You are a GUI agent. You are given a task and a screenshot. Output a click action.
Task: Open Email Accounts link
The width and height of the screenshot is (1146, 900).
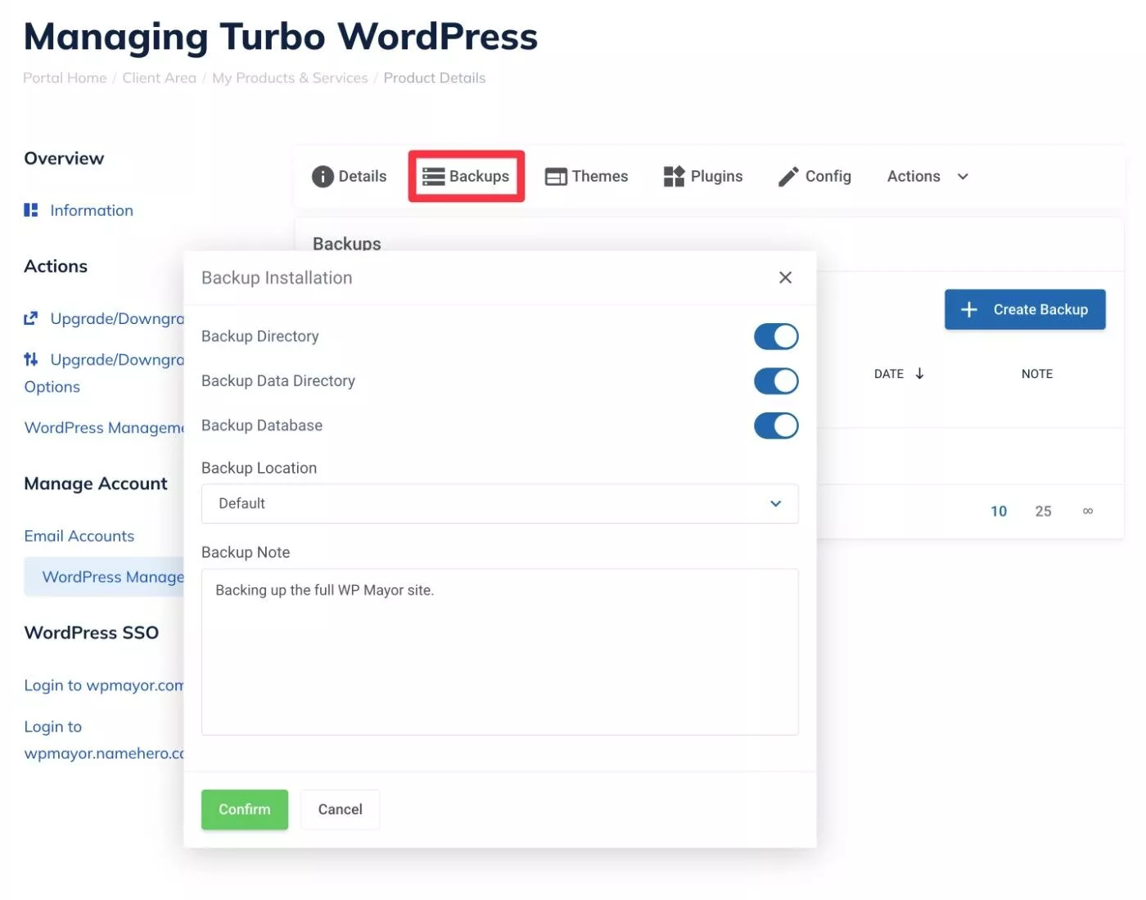coord(79,536)
